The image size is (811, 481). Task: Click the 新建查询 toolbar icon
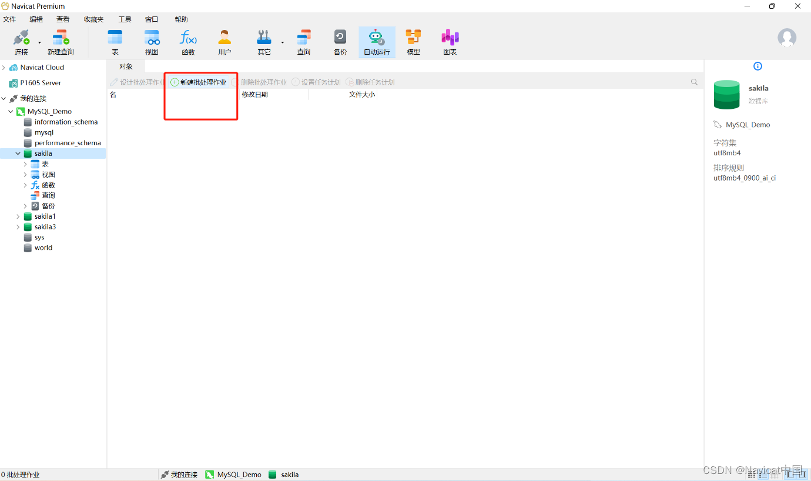coord(61,42)
